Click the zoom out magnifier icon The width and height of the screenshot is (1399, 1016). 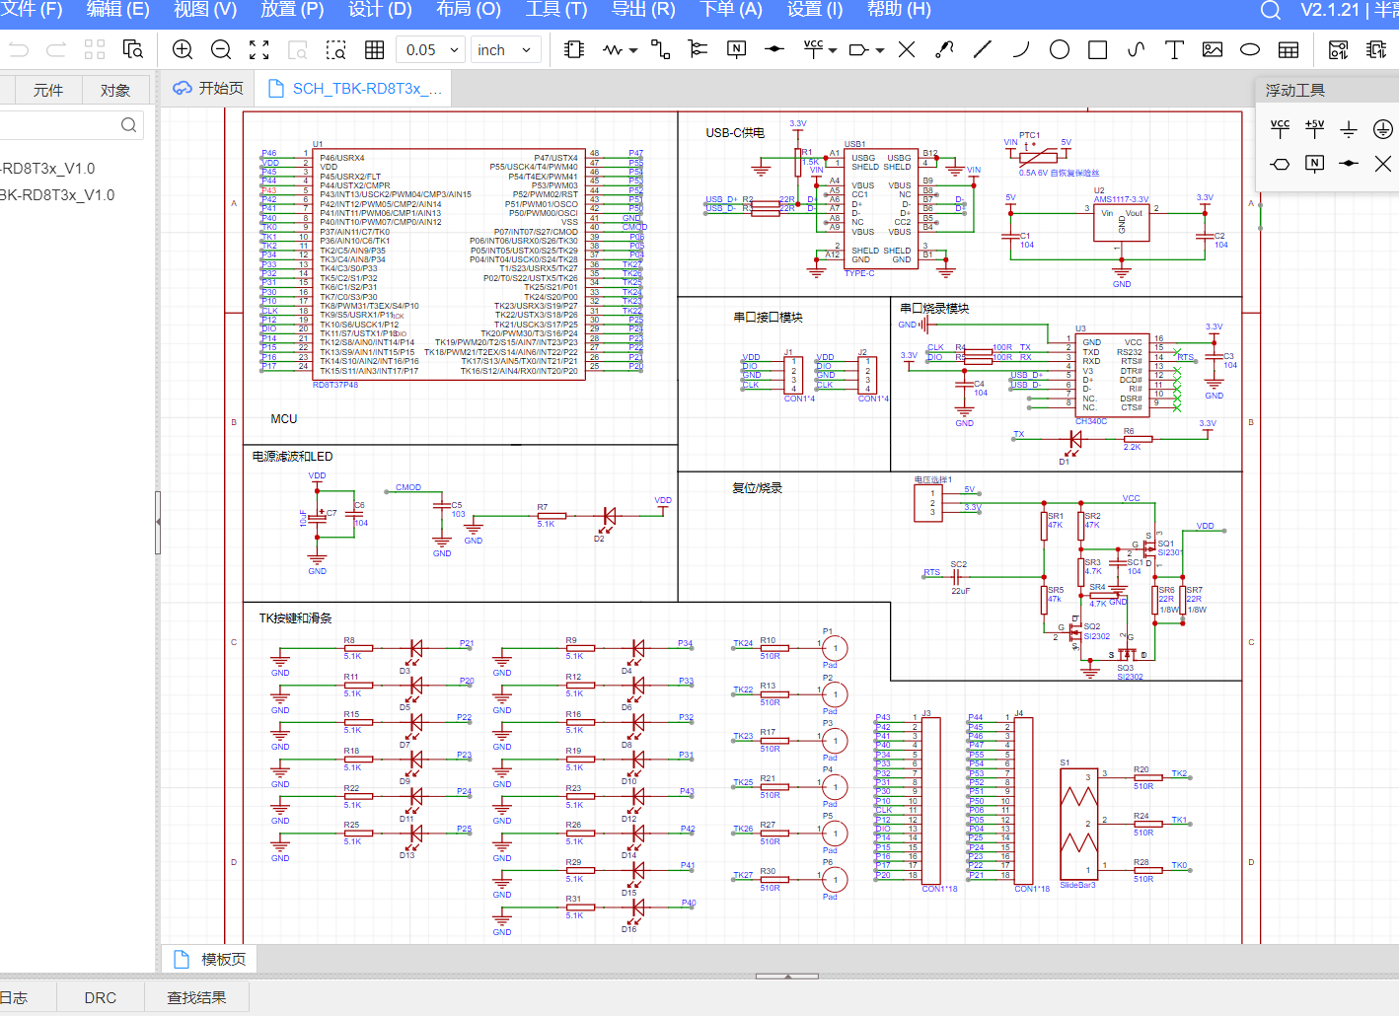pos(221,49)
